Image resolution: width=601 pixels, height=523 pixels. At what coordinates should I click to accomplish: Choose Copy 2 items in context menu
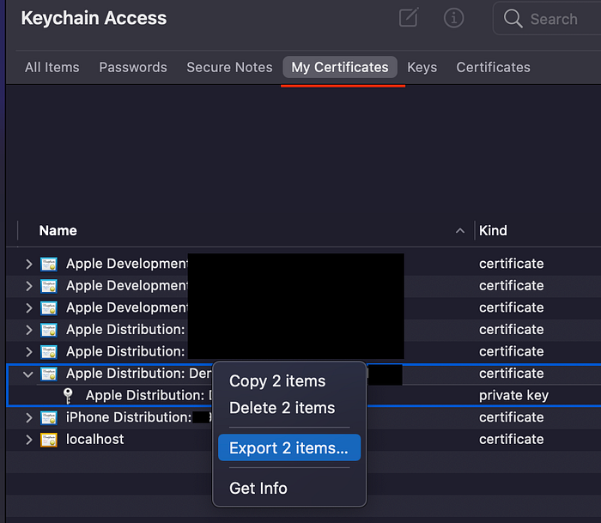277,381
